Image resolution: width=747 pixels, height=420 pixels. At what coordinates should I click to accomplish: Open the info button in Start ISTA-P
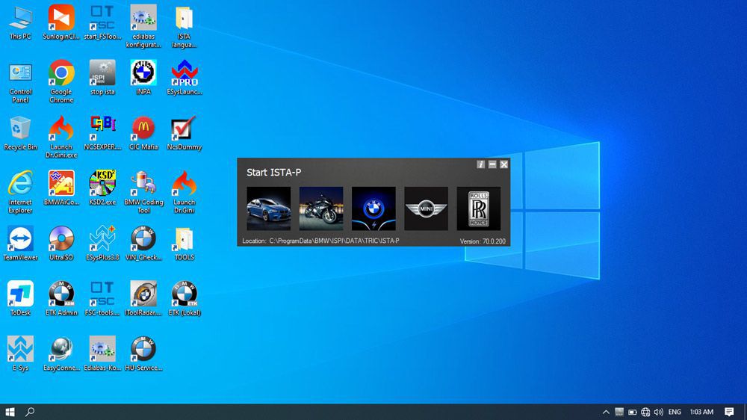480,164
